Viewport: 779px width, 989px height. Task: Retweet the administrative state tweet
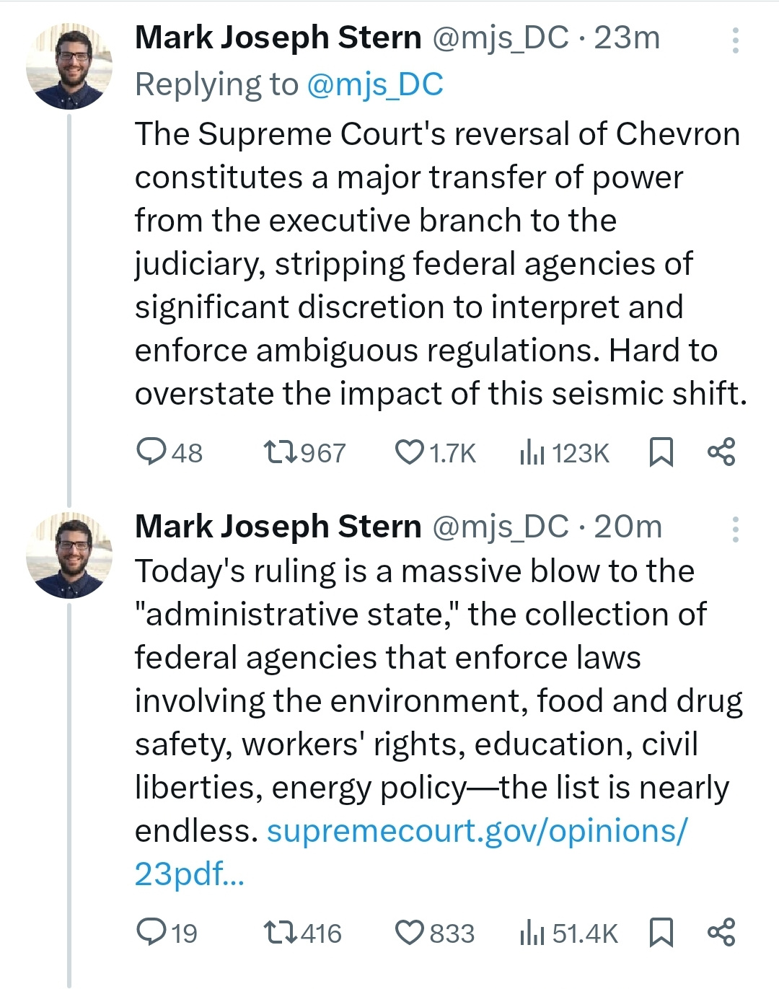tap(280, 932)
